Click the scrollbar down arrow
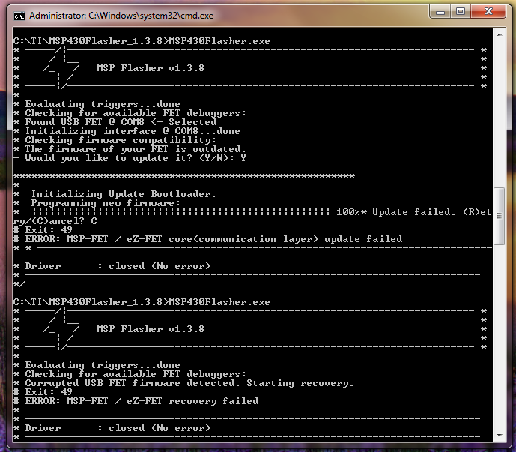 click(x=500, y=435)
